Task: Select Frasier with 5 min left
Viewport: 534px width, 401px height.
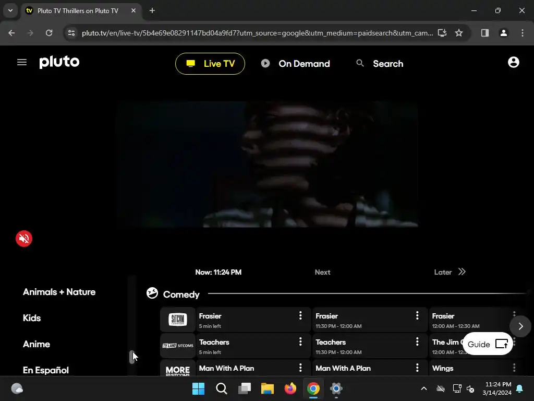Action: click(x=253, y=320)
